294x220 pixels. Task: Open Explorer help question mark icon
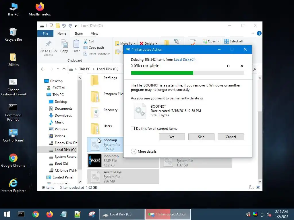point(259,33)
